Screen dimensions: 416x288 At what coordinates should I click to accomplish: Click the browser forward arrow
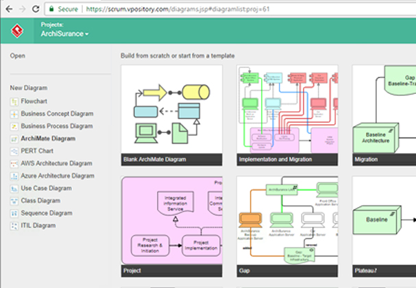(23, 9)
